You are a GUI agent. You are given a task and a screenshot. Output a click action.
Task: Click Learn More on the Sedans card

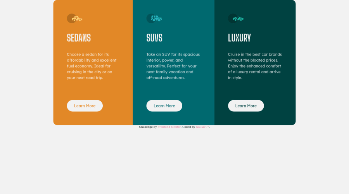pyautogui.click(x=85, y=106)
